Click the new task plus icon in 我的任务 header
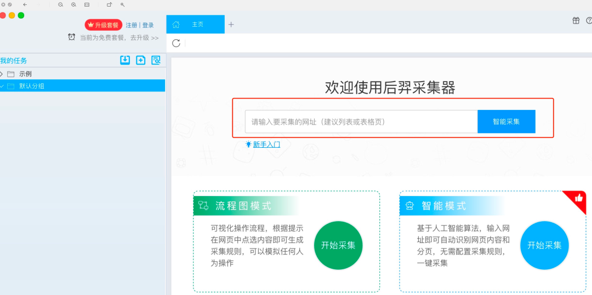The image size is (592, 295). coord(140,60)
